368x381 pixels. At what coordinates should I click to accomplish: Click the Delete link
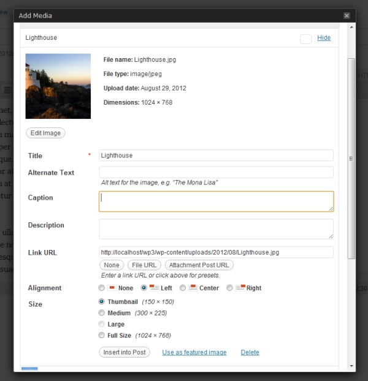(250, 352)
